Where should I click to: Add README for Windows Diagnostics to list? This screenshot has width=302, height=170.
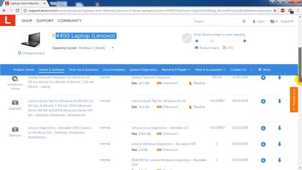(263, 160)
